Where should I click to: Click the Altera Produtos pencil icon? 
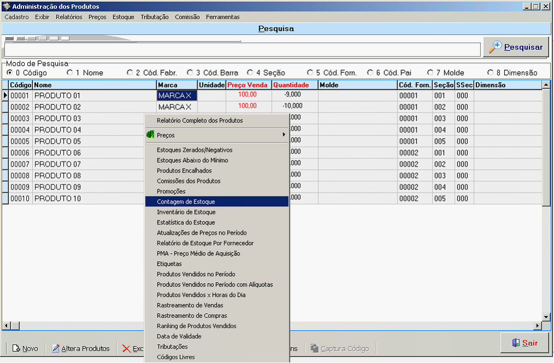tap(56, 348)
